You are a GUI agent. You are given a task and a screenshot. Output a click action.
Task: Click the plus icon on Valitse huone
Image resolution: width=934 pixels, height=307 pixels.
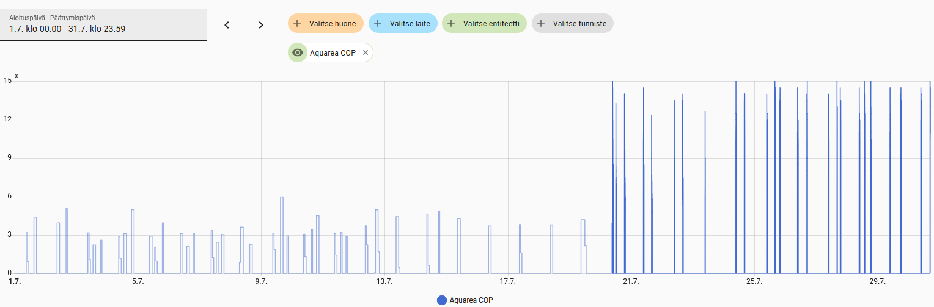[298, 24]
